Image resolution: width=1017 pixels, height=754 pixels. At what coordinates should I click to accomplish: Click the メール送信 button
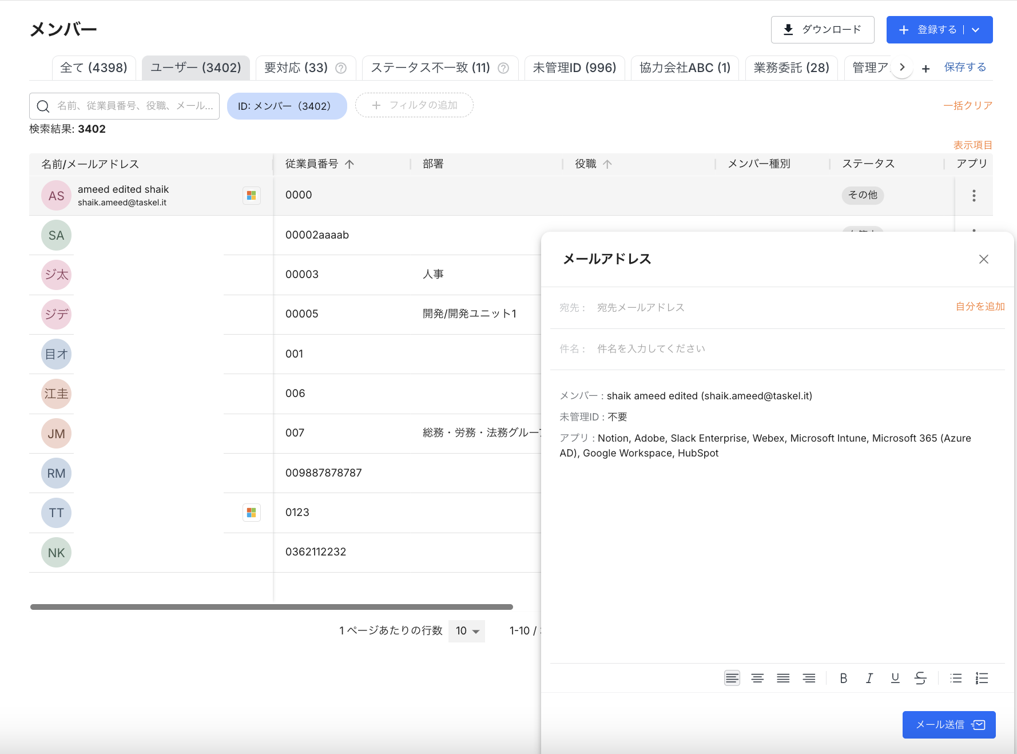[x=948, y=725]
